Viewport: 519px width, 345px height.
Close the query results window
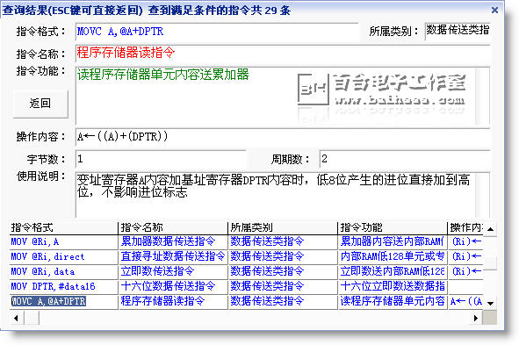[494, 11]
